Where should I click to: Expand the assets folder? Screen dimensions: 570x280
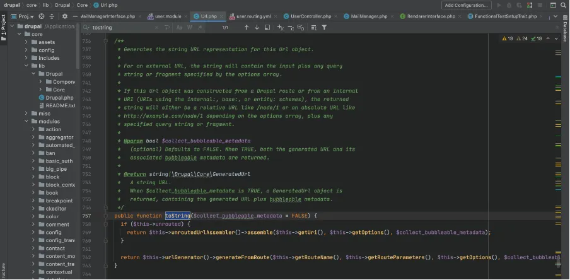point(26,42)
